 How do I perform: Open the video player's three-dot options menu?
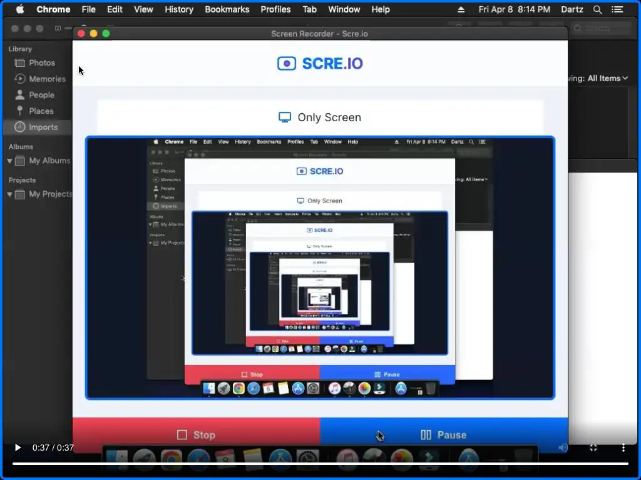(x=623, y=447)
